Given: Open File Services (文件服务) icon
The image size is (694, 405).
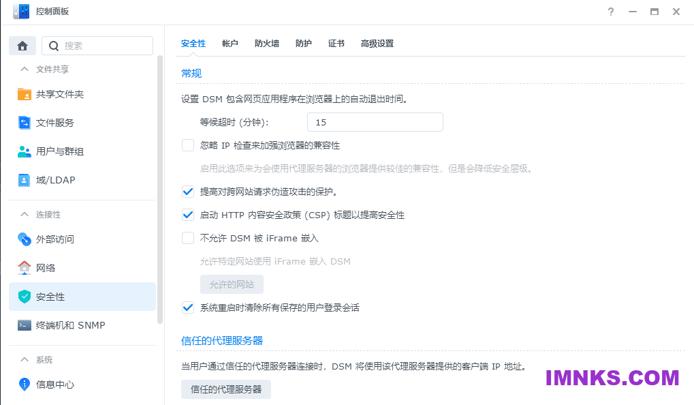Looking at the screenshot, I should (25, 123).
